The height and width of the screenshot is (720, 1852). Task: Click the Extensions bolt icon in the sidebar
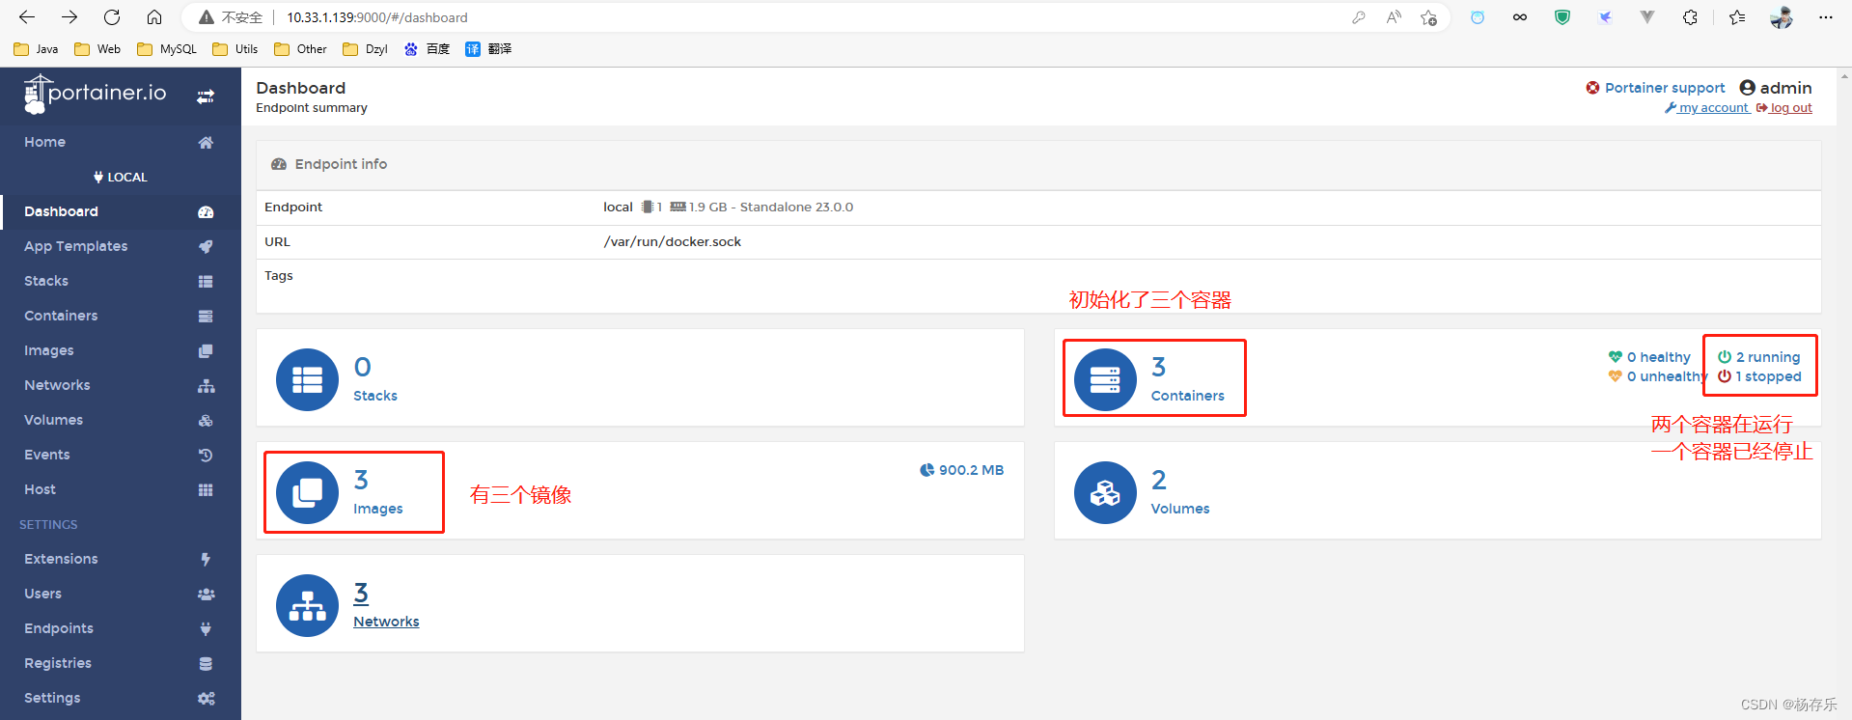coord(206,560)
